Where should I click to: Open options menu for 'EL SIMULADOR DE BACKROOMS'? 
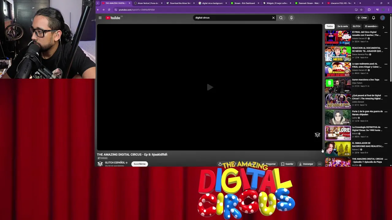click(386, 144)
